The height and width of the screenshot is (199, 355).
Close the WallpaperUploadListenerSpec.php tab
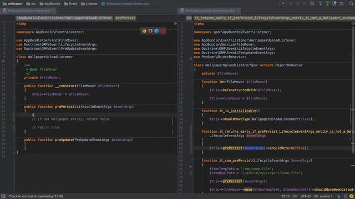pos(238,11)
